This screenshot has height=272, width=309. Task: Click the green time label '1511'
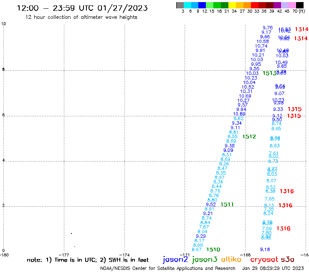pos(227,205)
